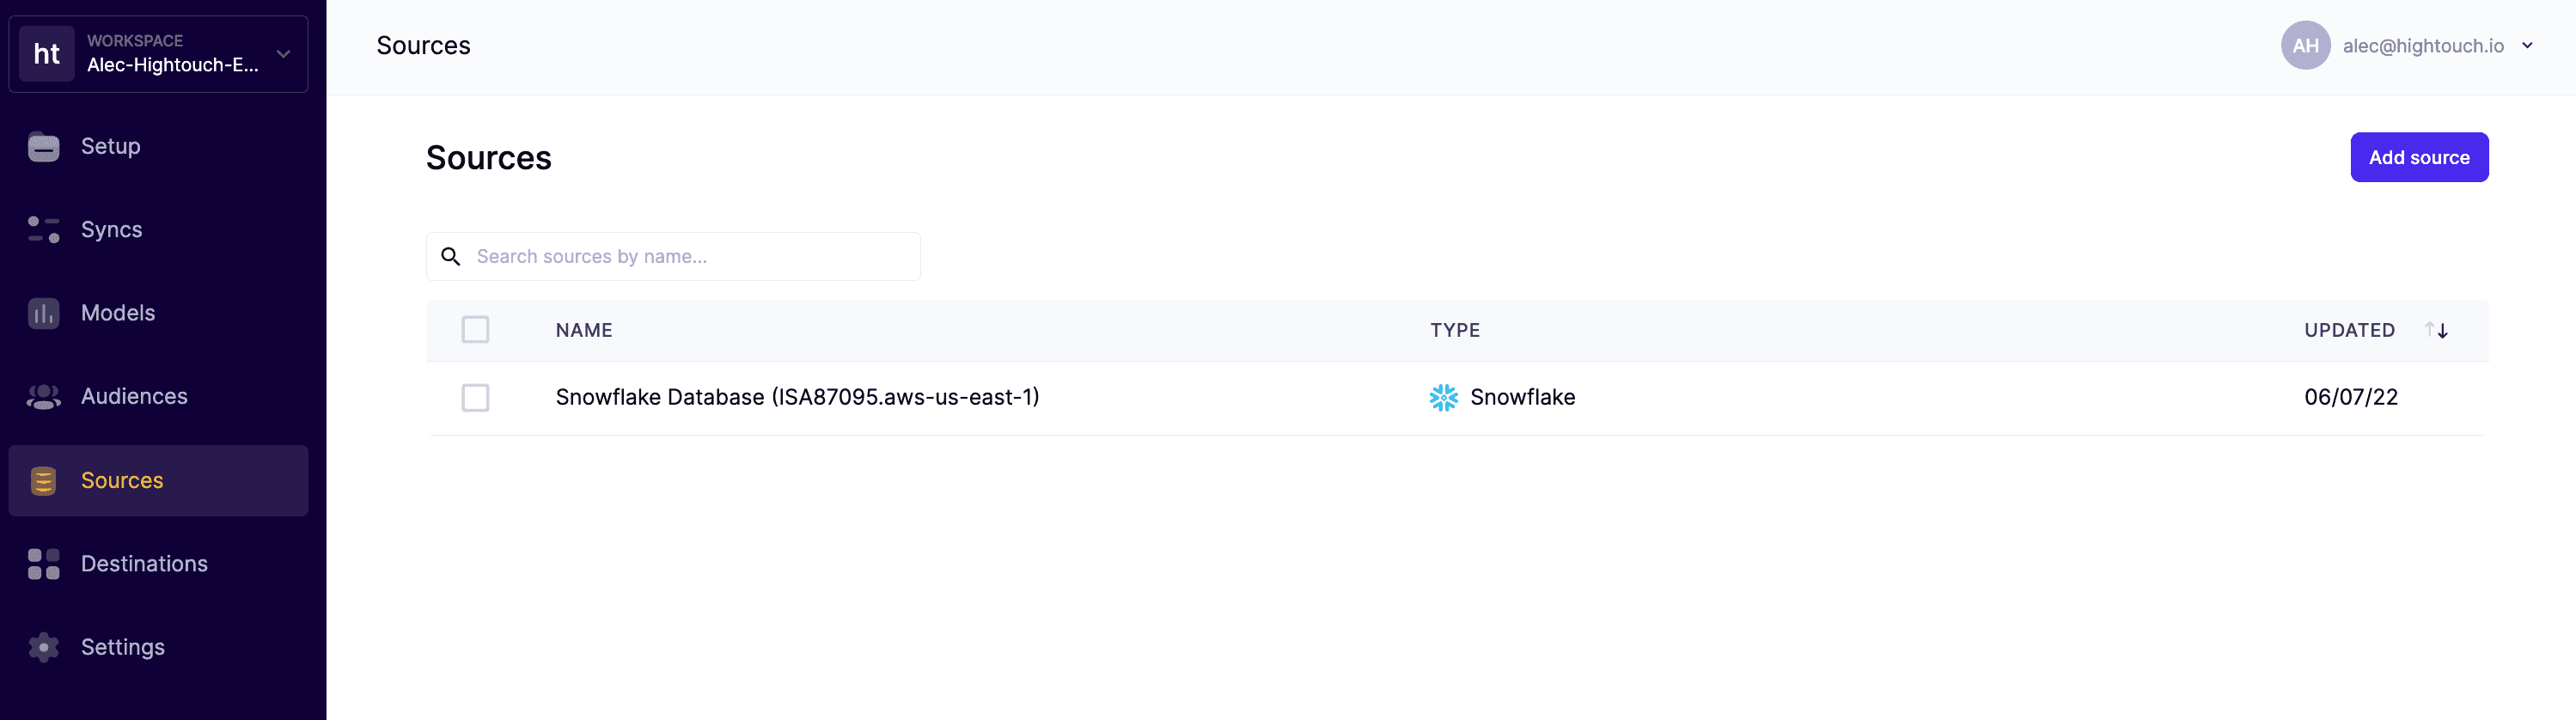Click the AH user avatar
Viewport: 2576px width, 720px height.
point(2305,46)
